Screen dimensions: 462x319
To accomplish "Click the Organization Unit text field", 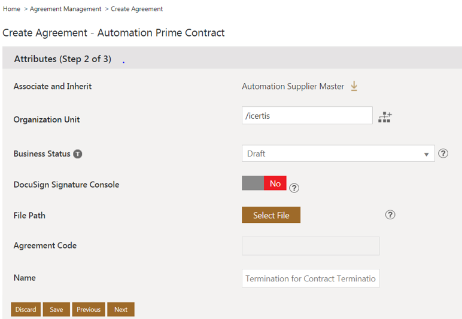I will click(x=307, y=116).
